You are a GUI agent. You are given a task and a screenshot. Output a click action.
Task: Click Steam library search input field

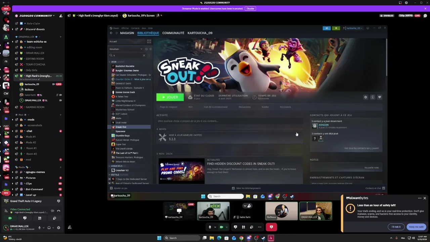(x=127, y=55)
